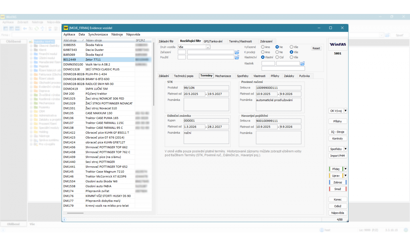Click the Import PHM button
410x246 pixels.
(337, 156)
